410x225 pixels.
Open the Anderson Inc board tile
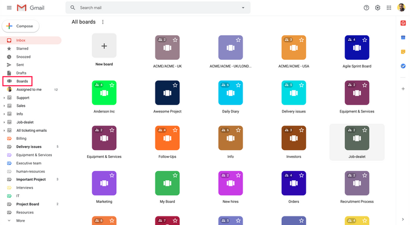tap(104, 93)
